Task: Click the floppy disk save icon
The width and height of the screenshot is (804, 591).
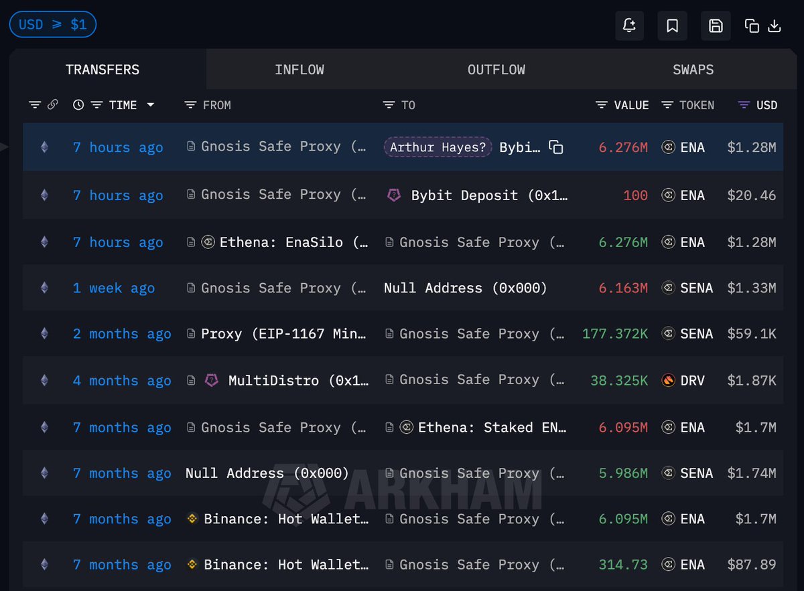Action: click(716, 26)
